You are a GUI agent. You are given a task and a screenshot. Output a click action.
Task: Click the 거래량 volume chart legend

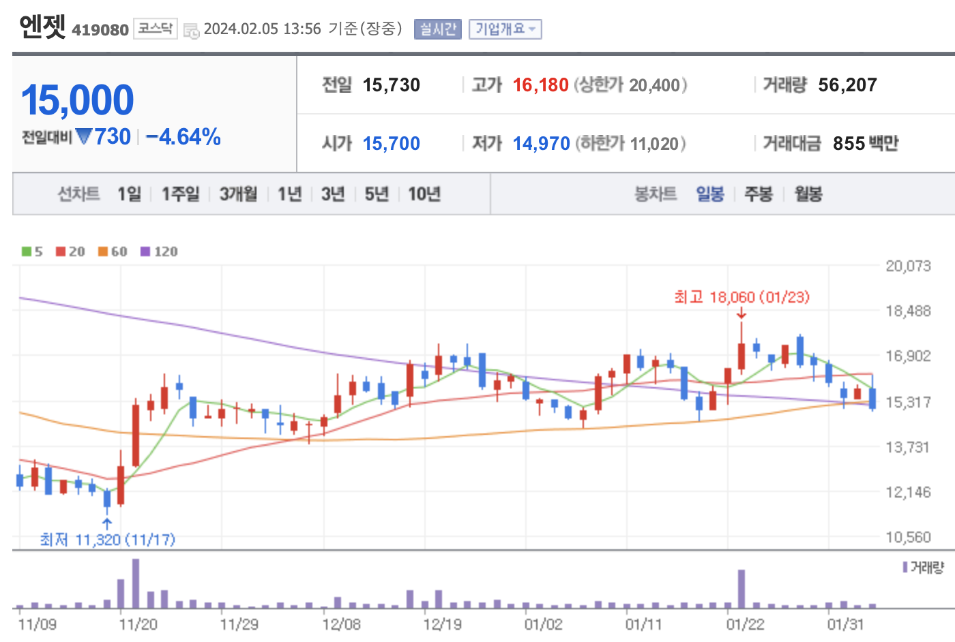click(x=923, y=567)
